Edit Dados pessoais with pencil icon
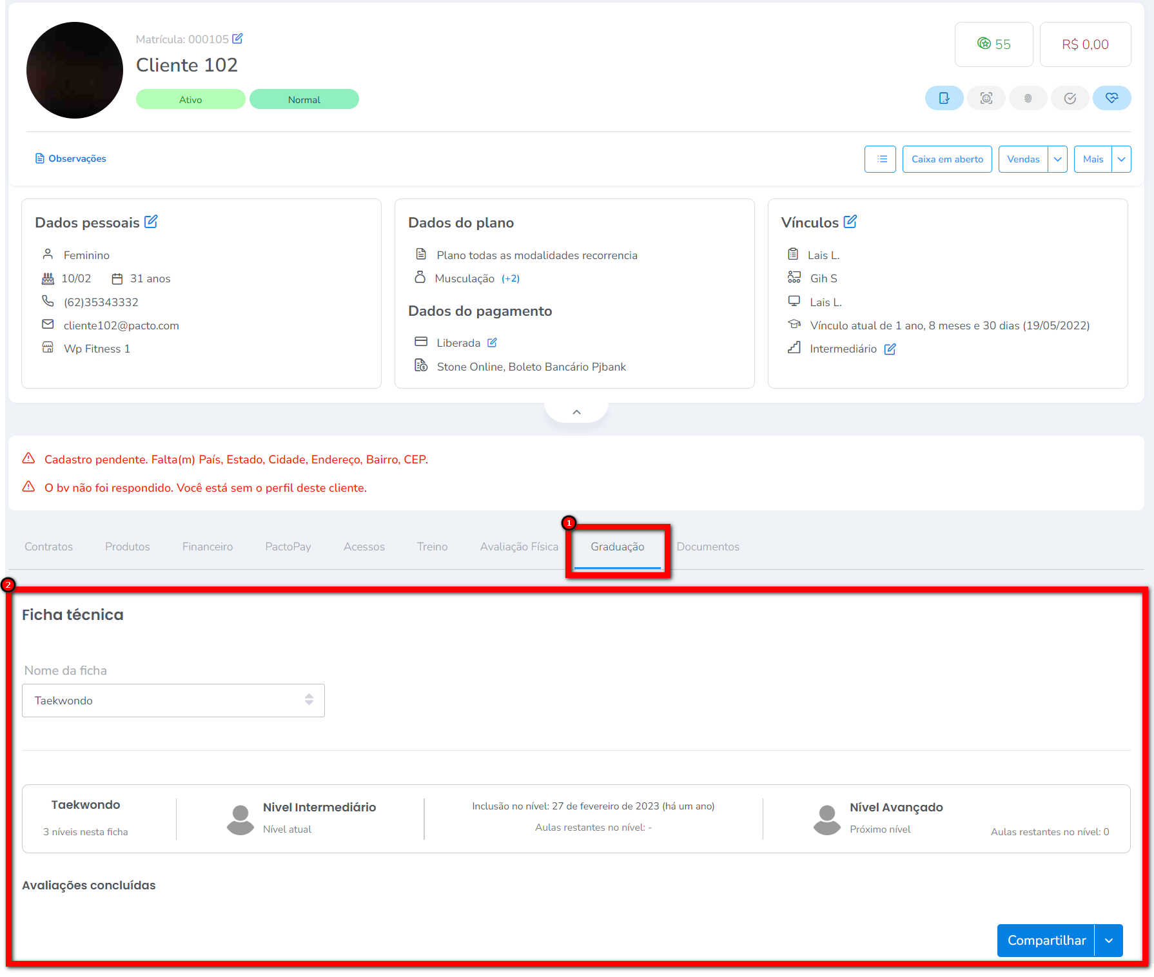1154x977 pixels. pyautogui.click(x=151, y=222)
